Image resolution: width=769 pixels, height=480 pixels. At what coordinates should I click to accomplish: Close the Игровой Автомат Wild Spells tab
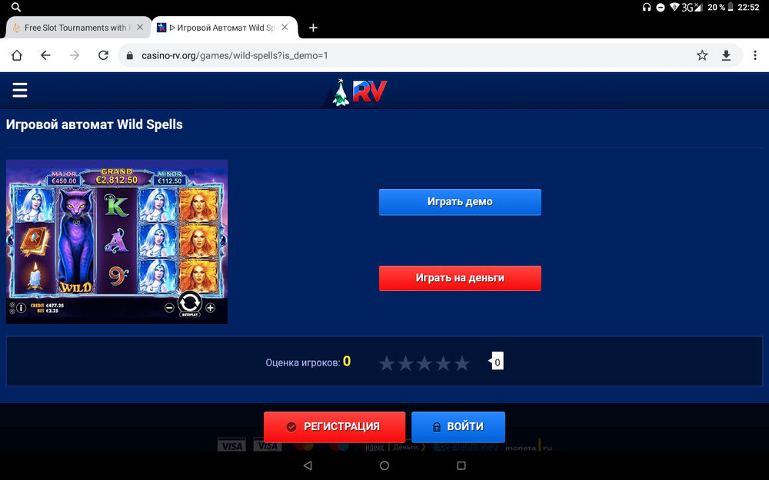[285, 28]
